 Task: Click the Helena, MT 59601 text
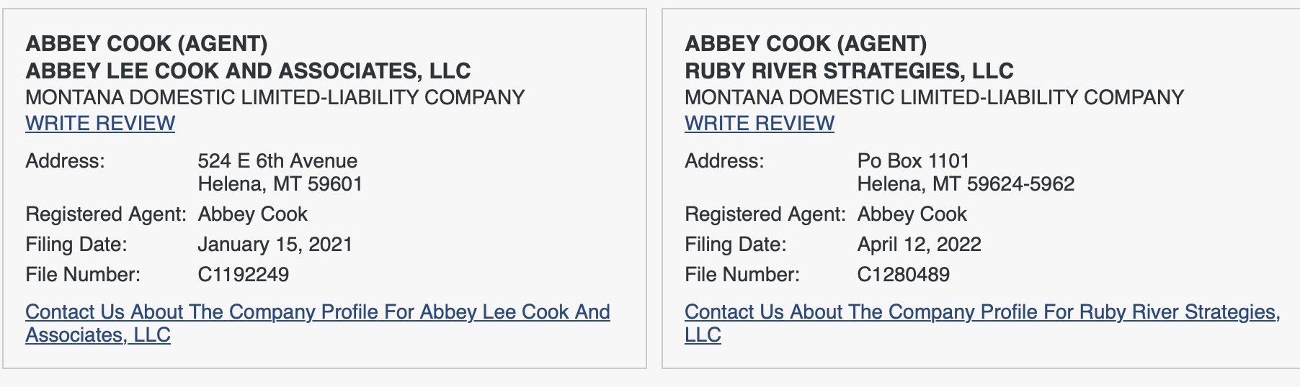click(x=280, y=184)
